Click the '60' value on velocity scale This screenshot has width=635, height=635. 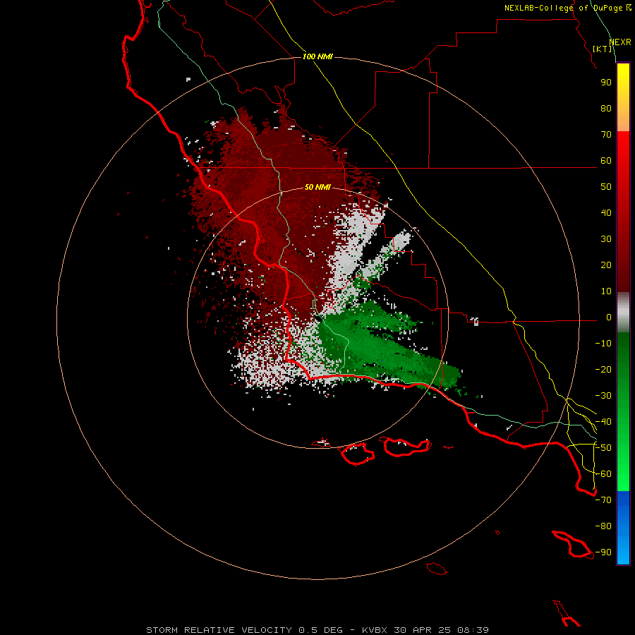point(606,161)
